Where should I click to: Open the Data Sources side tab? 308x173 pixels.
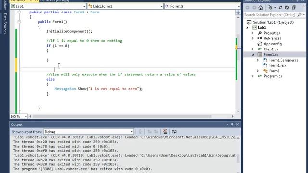coord(5,23)
